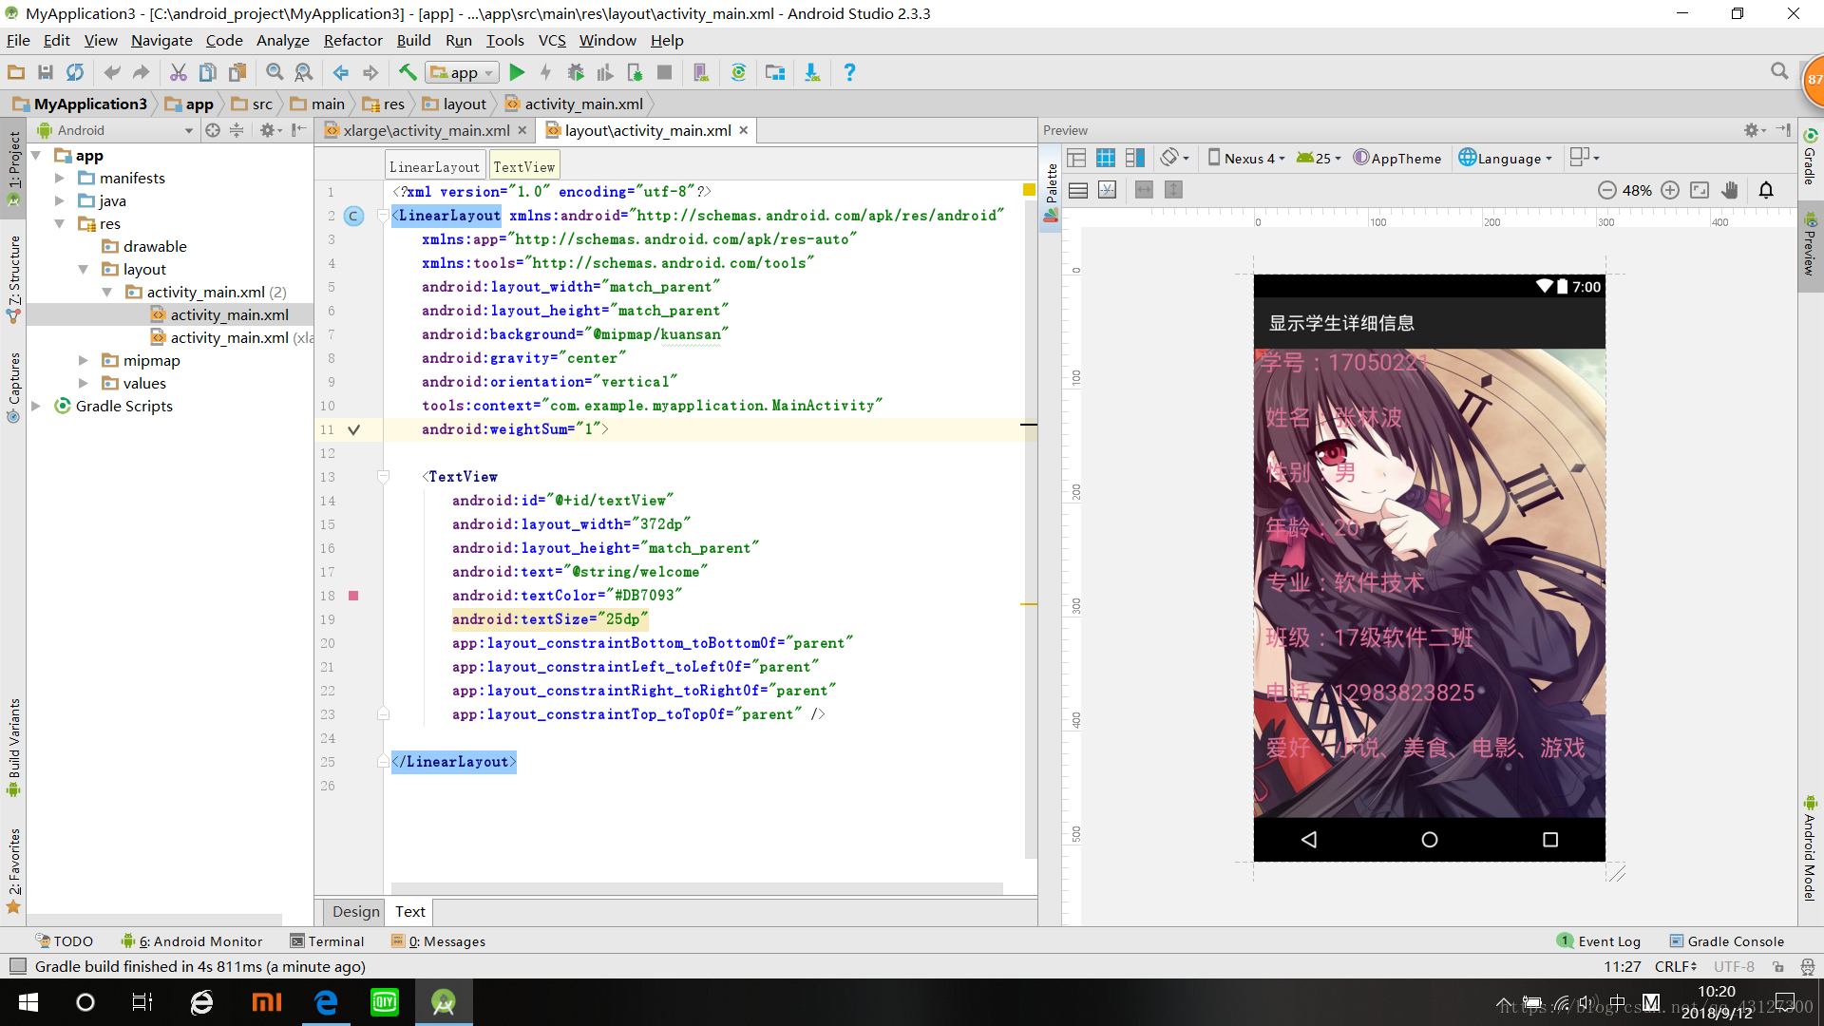Click the #DB7093 color swatch in the gutter
The width and height of the screenshot is (1824, 1026).
click(353, 596)
